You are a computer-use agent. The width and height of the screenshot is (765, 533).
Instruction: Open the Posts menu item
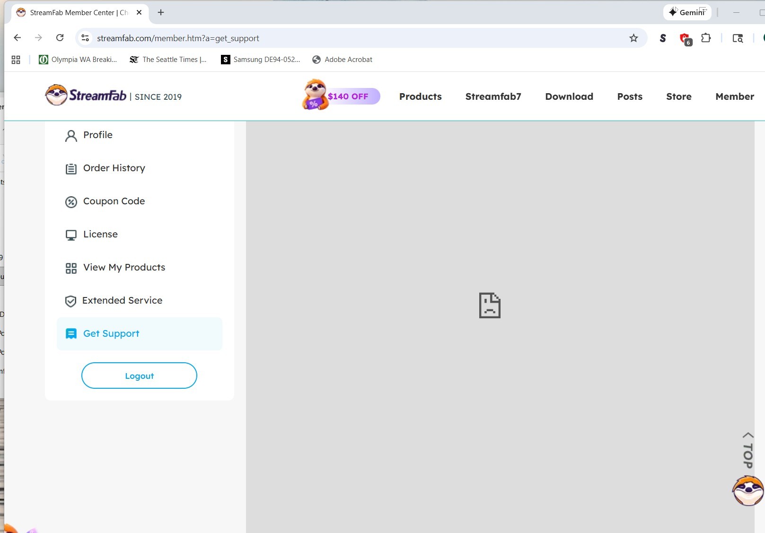pyautogui.click(x=630, y=96)
